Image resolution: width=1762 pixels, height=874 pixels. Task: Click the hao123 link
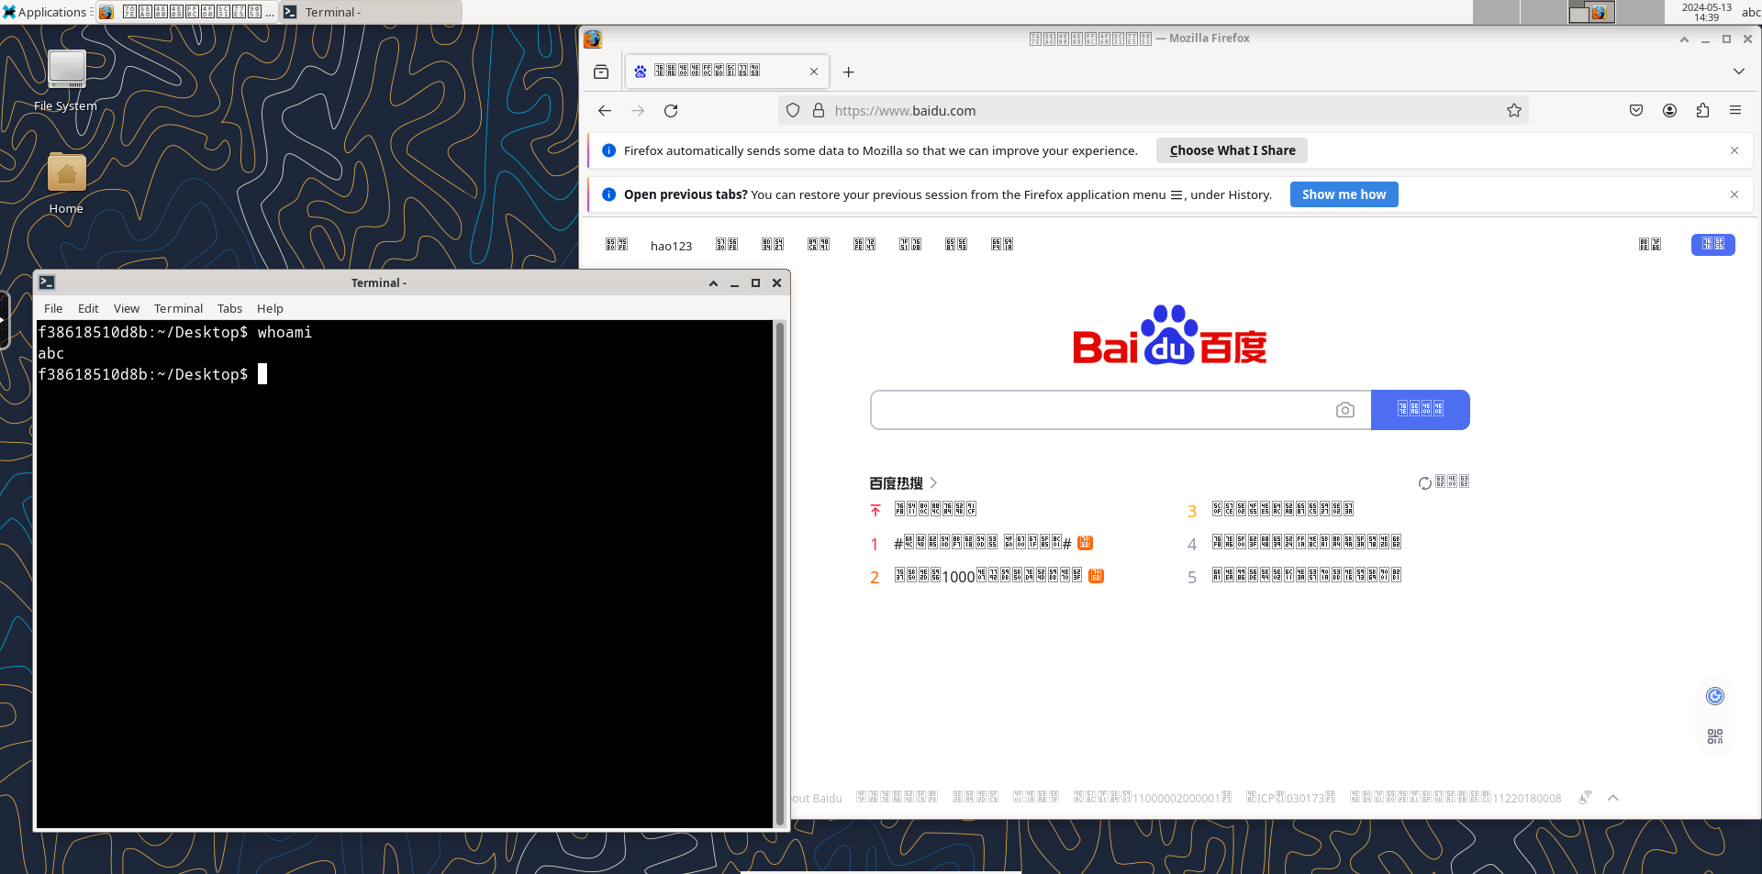[671, 246]
